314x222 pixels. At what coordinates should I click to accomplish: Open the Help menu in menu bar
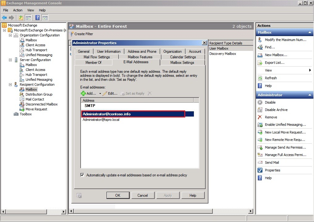click(42, 10)
